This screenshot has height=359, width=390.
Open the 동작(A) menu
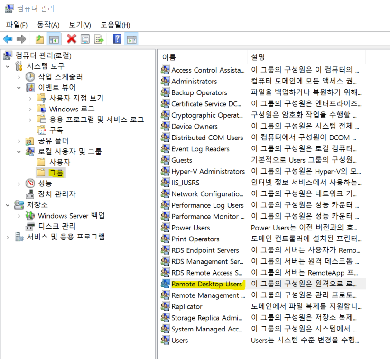coord(48,25)
